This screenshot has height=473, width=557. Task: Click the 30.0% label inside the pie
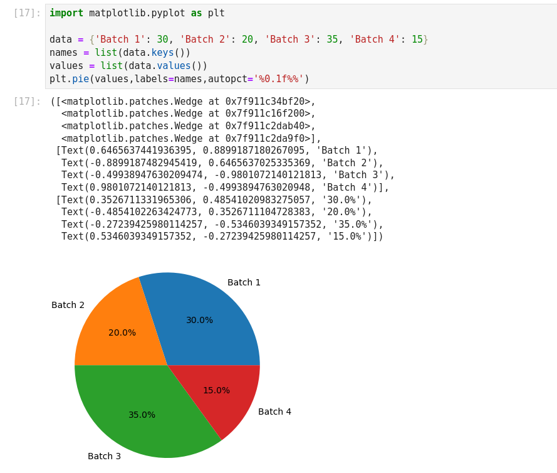[199, 321]
